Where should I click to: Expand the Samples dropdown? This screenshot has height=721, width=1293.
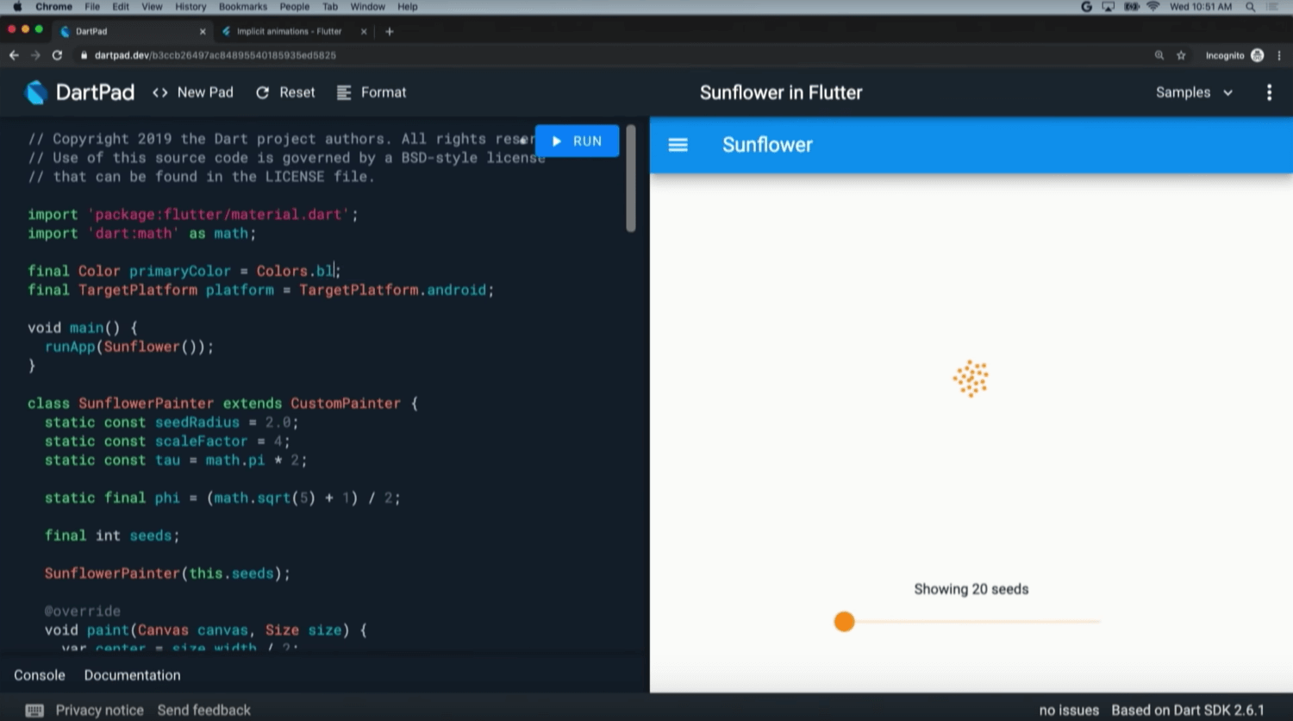[x=1194, y=92]
